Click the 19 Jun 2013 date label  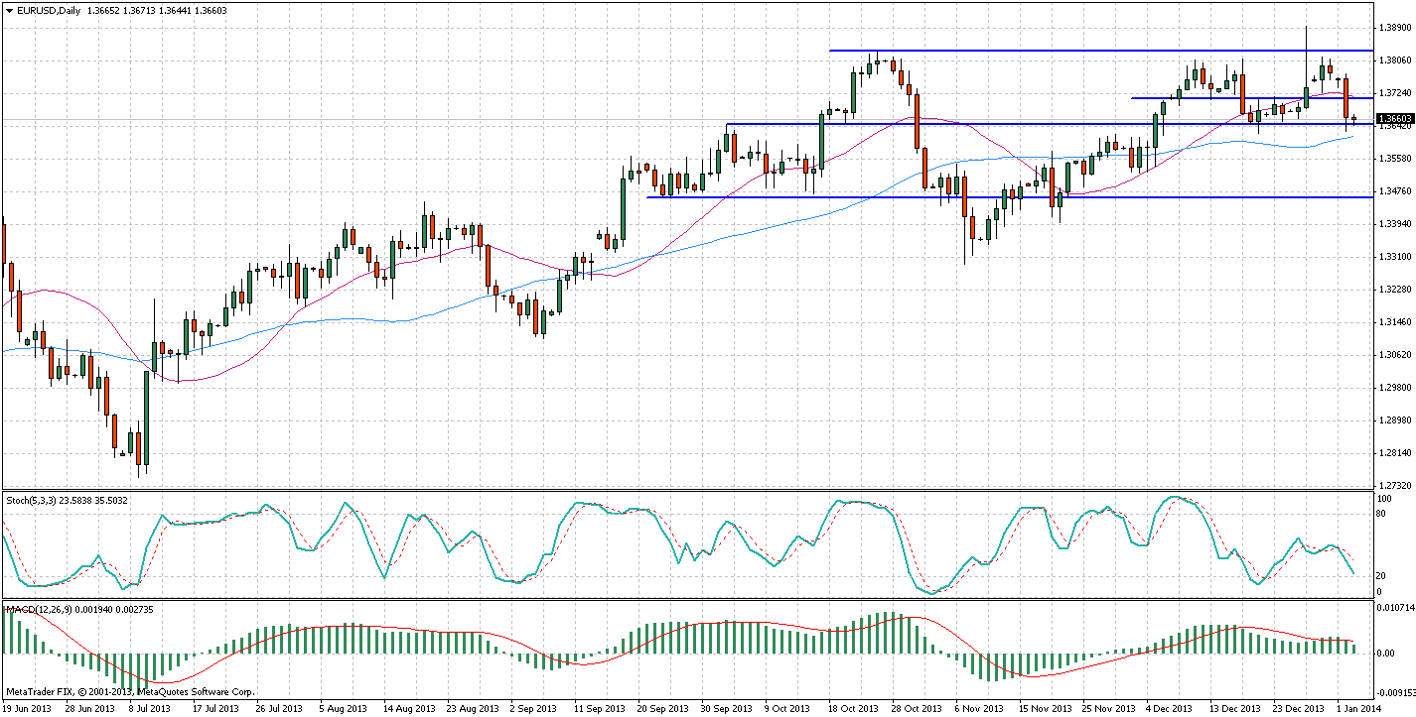tap(28, 709)
